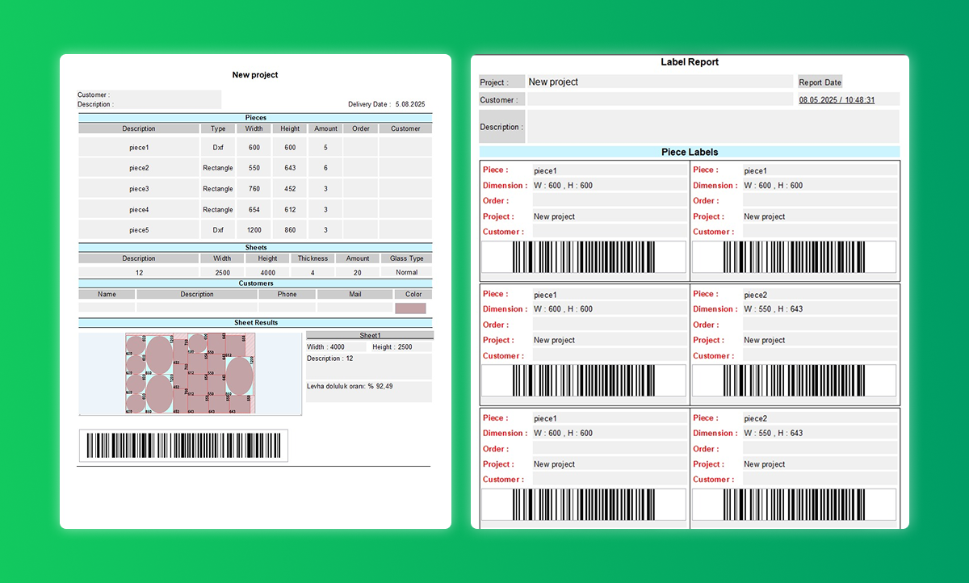This screenshot has height=583, width=969.
Task: Select the Pieces section header
Action: 255,117
